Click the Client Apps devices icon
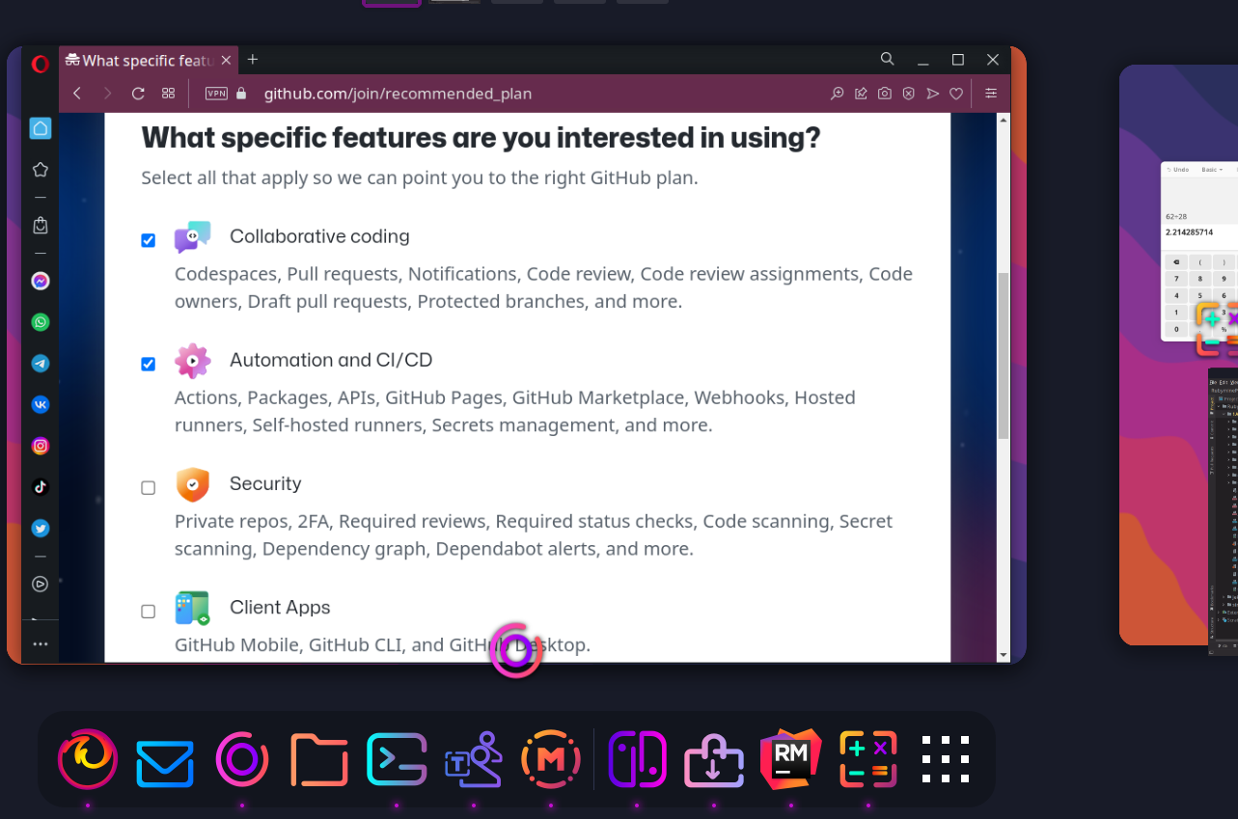 point(192,608)
